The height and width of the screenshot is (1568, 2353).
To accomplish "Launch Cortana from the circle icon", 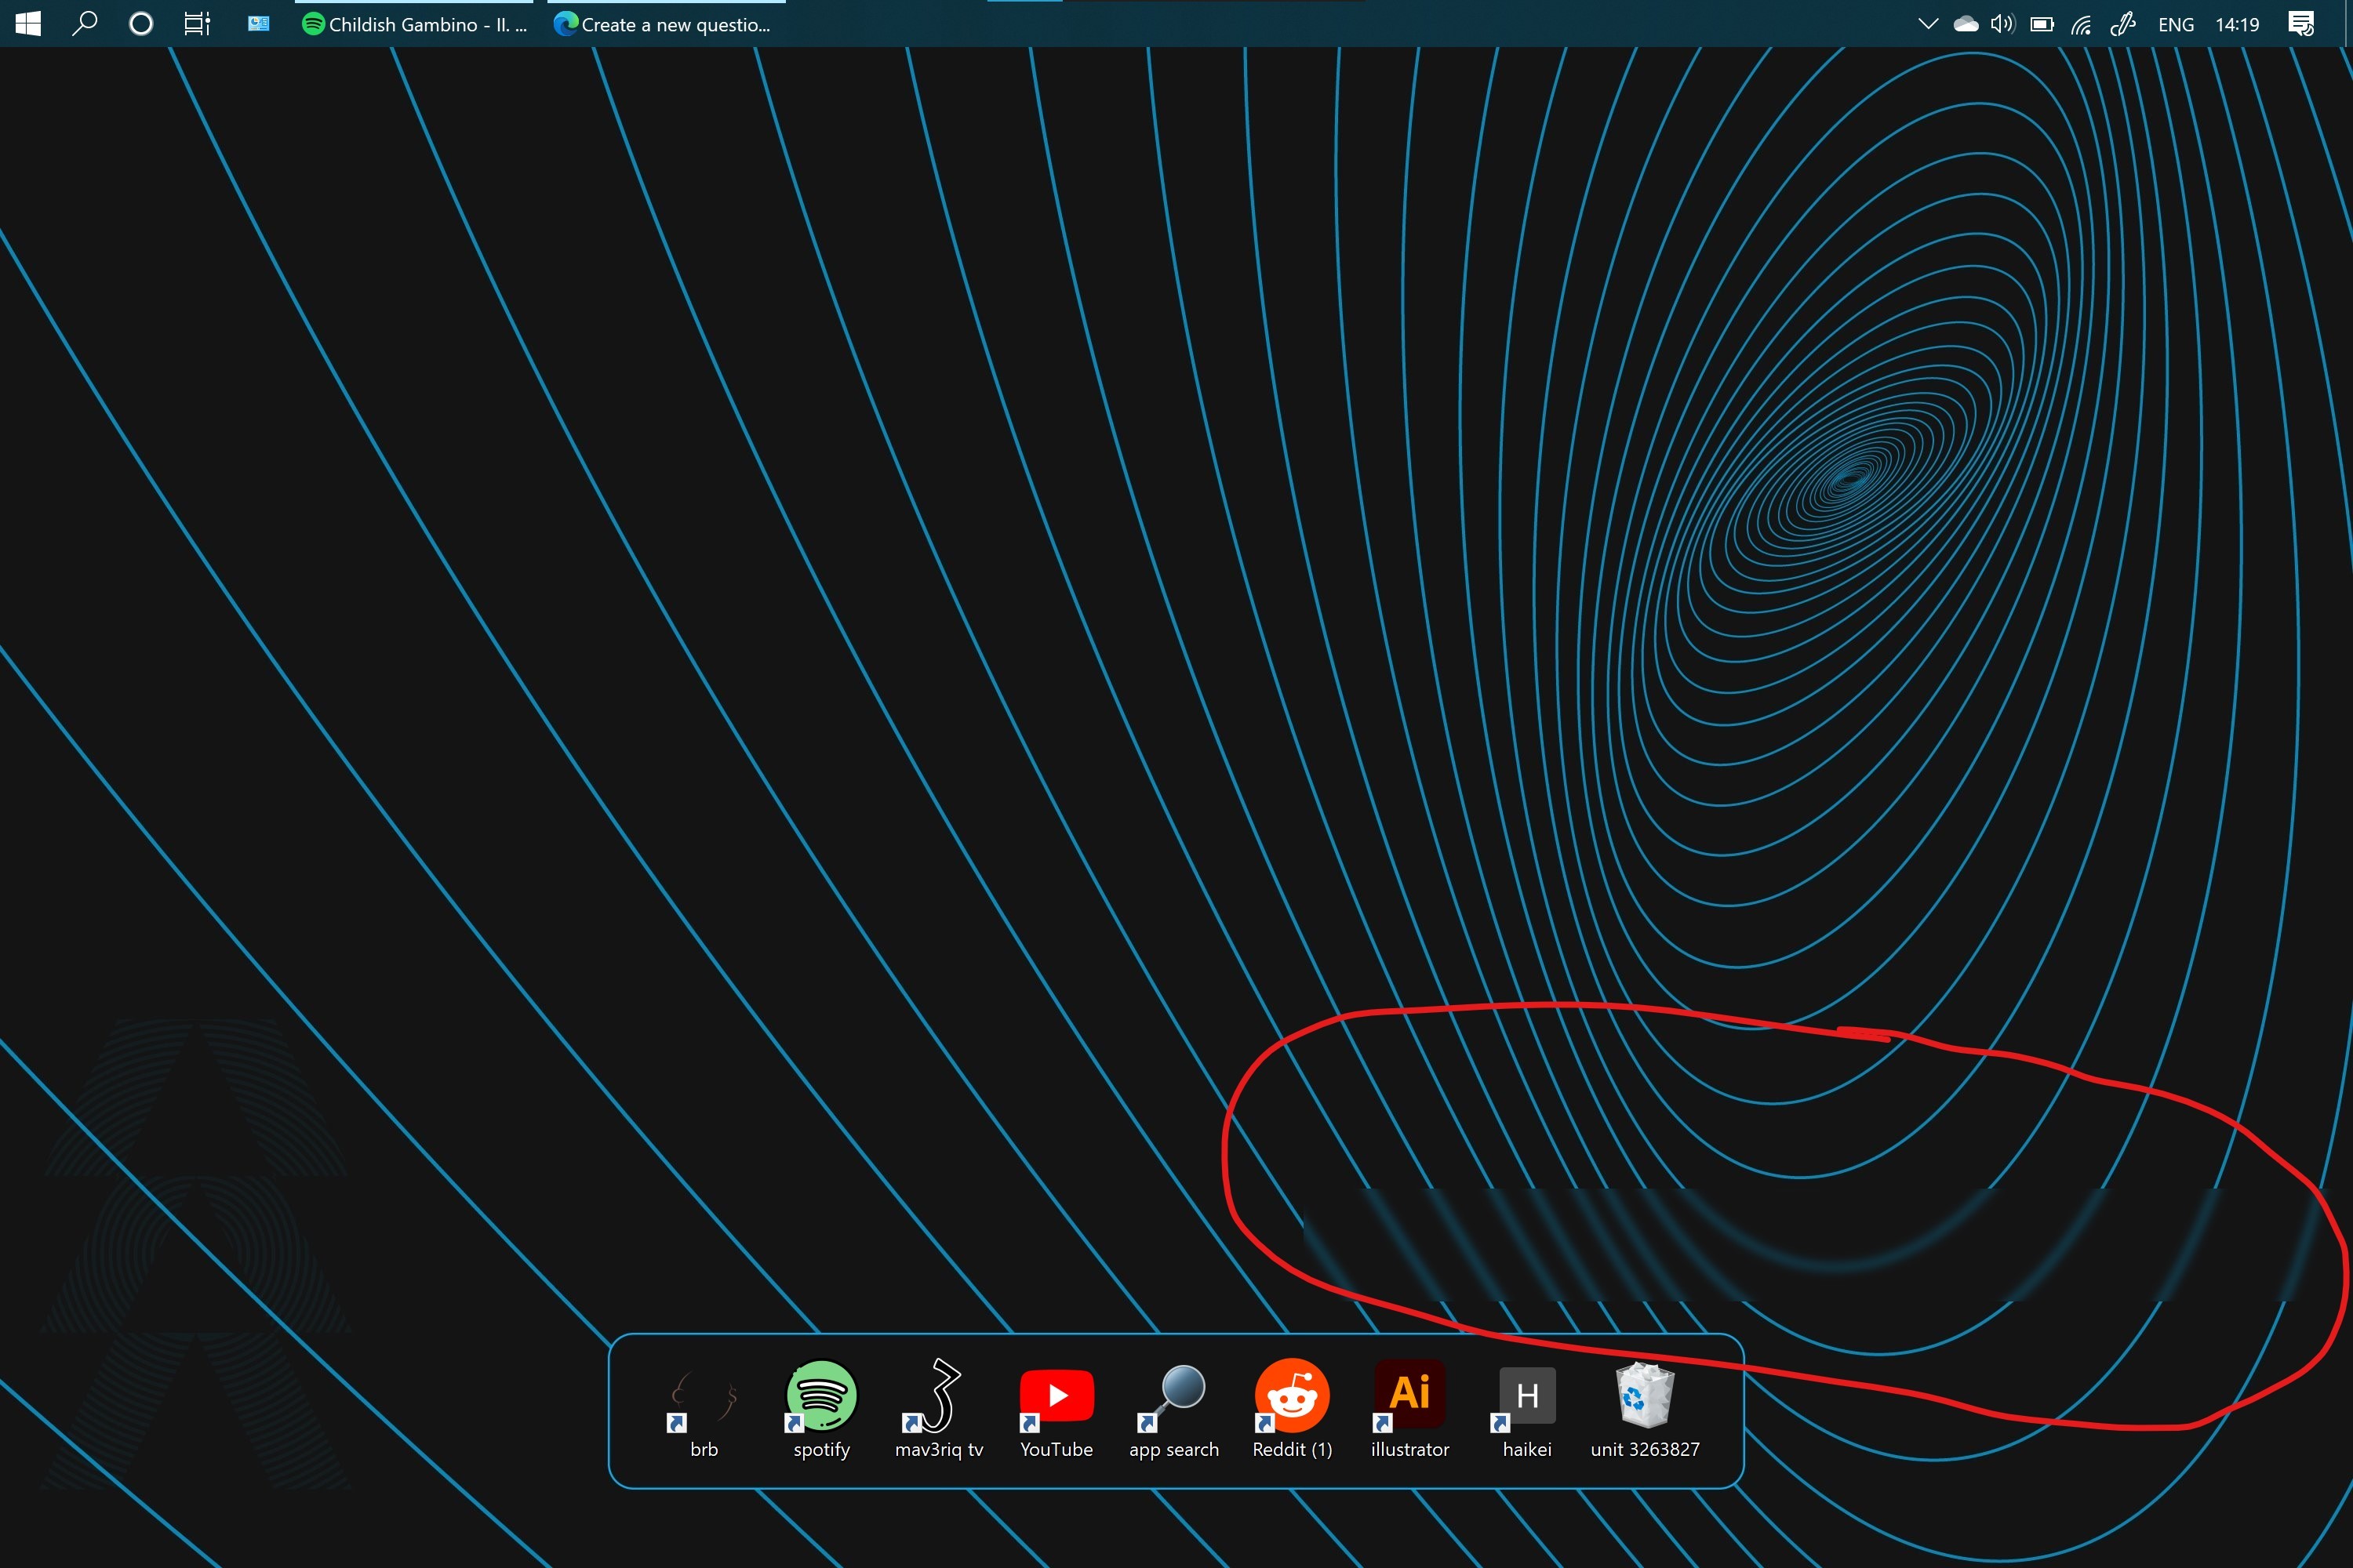I will (141, 24).
